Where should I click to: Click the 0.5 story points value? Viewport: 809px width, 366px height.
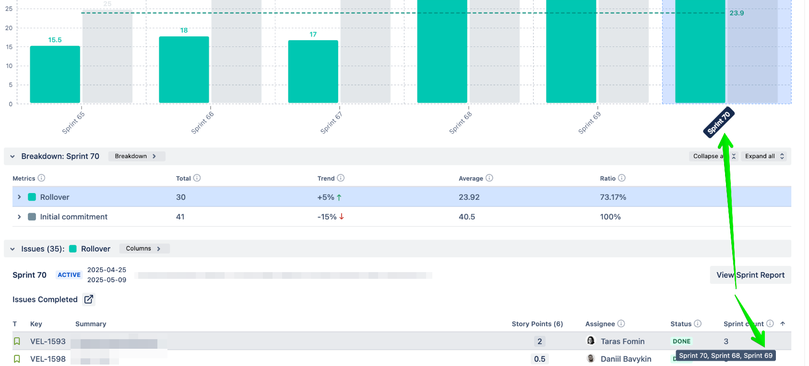540,359
